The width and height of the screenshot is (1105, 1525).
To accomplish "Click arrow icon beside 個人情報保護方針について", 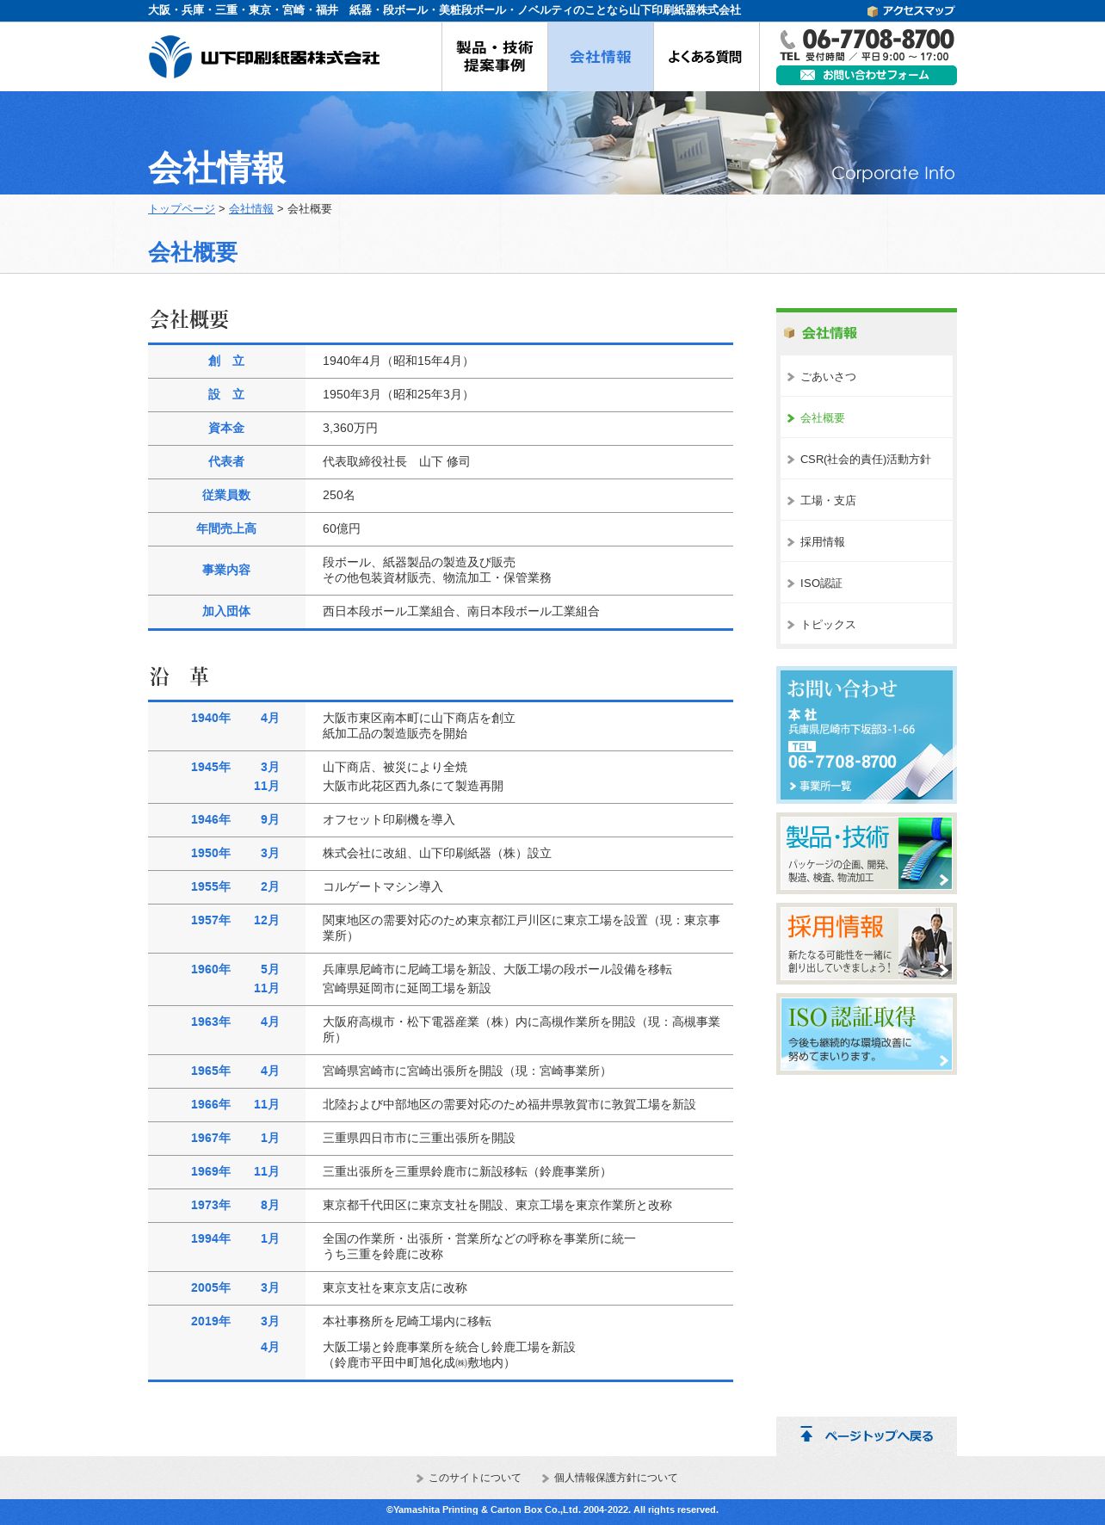I will coord(546,1479).
